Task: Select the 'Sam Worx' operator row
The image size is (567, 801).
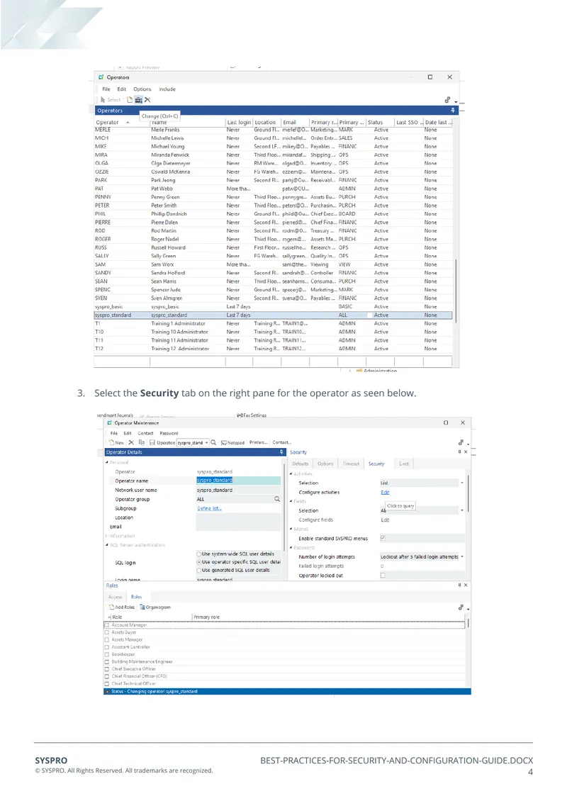Action: [x=274, y=264]
